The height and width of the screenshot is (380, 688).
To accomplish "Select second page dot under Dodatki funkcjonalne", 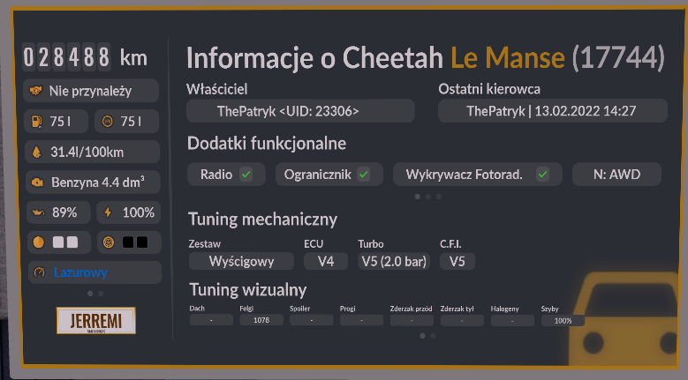I will pos(428,197).
